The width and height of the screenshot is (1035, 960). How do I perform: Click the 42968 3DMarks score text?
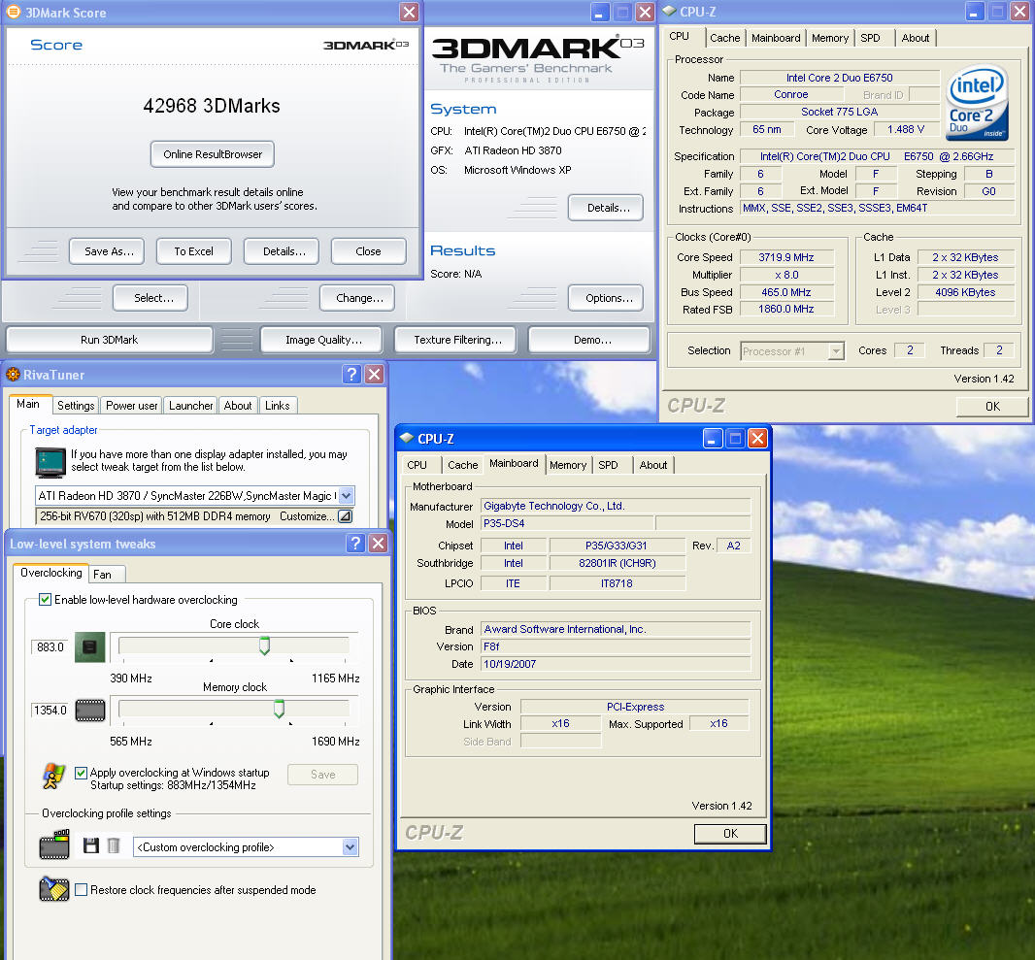coord(212,106)
